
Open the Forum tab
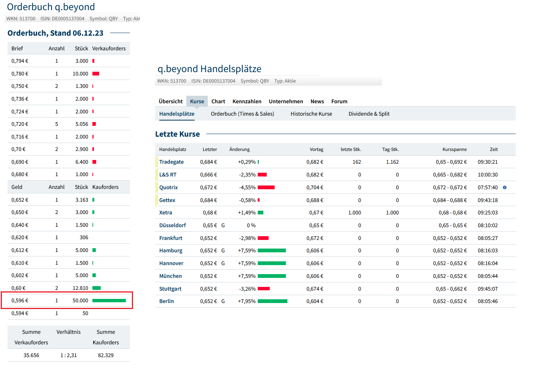coord(339,101)
